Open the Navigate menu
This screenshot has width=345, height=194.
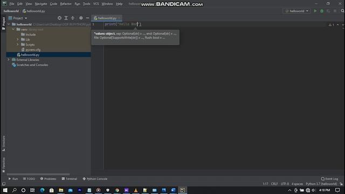41,4
